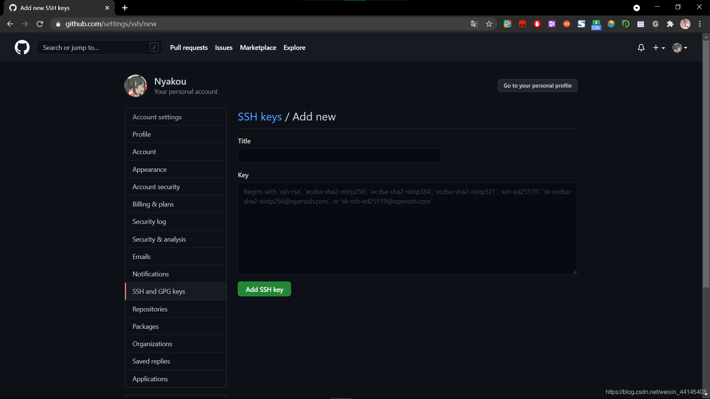Focus the Title input field
This screenshot has height=399, width=710.
tap(339, 156)
